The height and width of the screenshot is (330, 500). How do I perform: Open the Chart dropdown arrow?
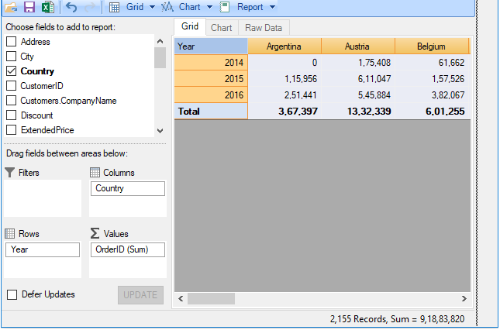click(209, 7)
